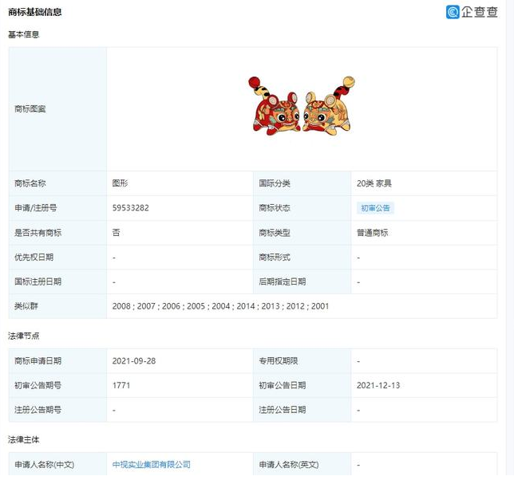Select the announcement issue number 1771
Viewport: 514px width, 480px height.
(x=121, y=385)
